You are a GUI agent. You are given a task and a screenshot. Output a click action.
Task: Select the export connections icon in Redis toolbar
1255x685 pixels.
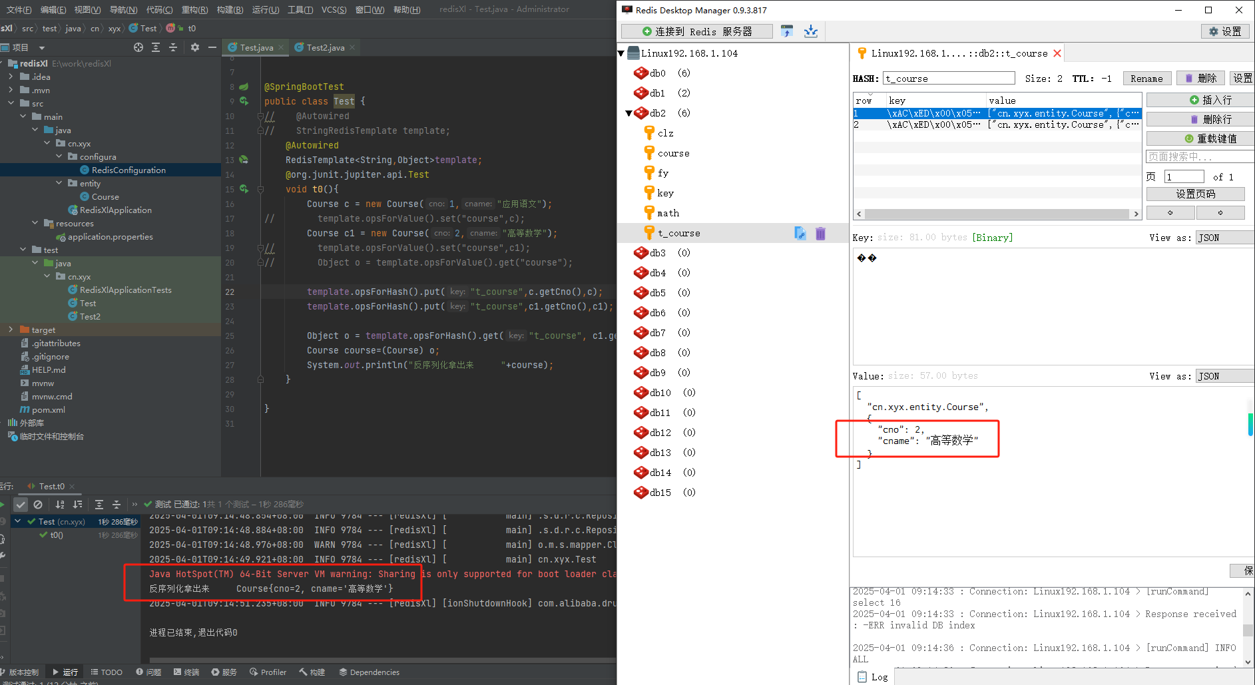786,31
